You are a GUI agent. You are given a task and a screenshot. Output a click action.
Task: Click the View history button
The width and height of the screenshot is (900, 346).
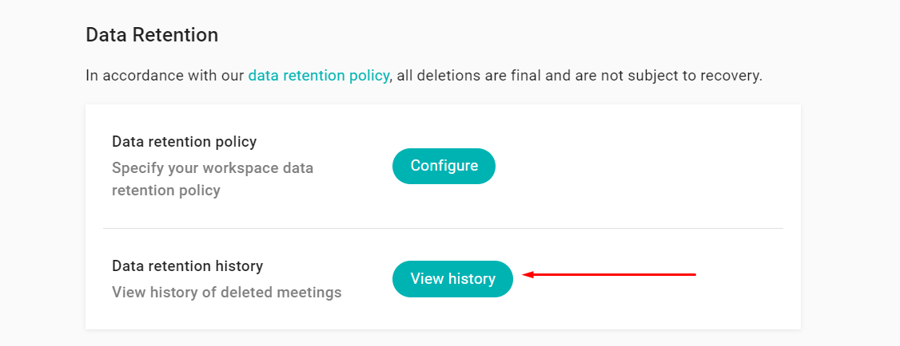click(452, 279)
